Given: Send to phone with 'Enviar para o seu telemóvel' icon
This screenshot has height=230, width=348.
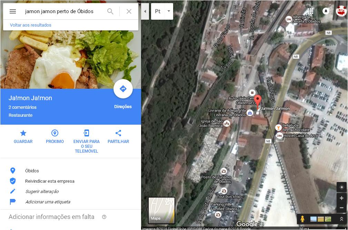Looking at the screenshot, I should [x=86, y=133].
